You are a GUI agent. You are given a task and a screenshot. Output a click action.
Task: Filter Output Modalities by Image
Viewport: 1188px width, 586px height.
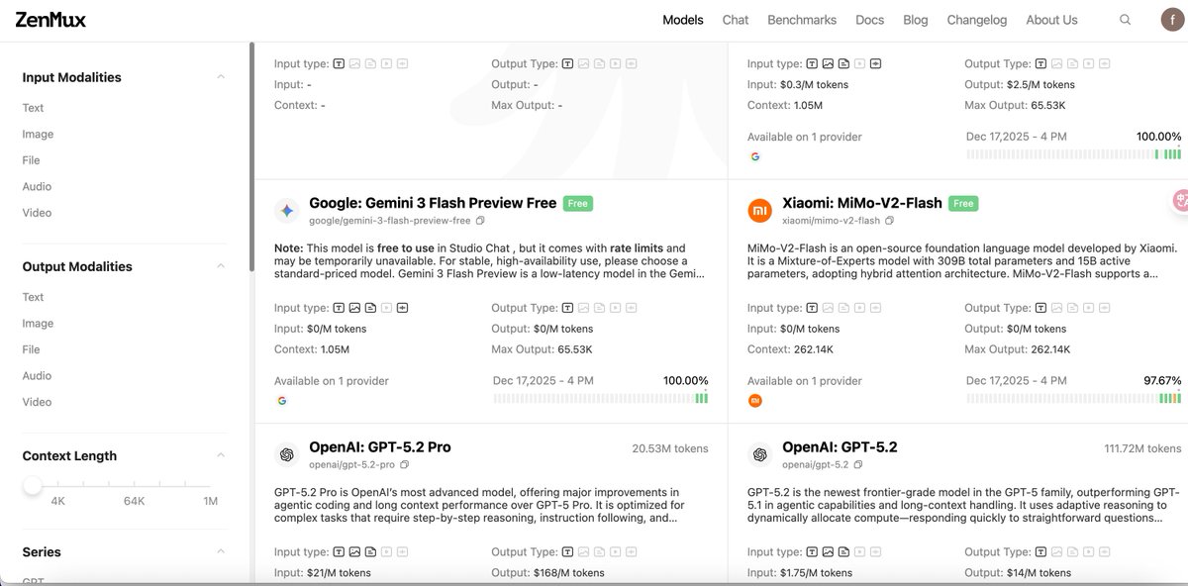pos(39,323)
